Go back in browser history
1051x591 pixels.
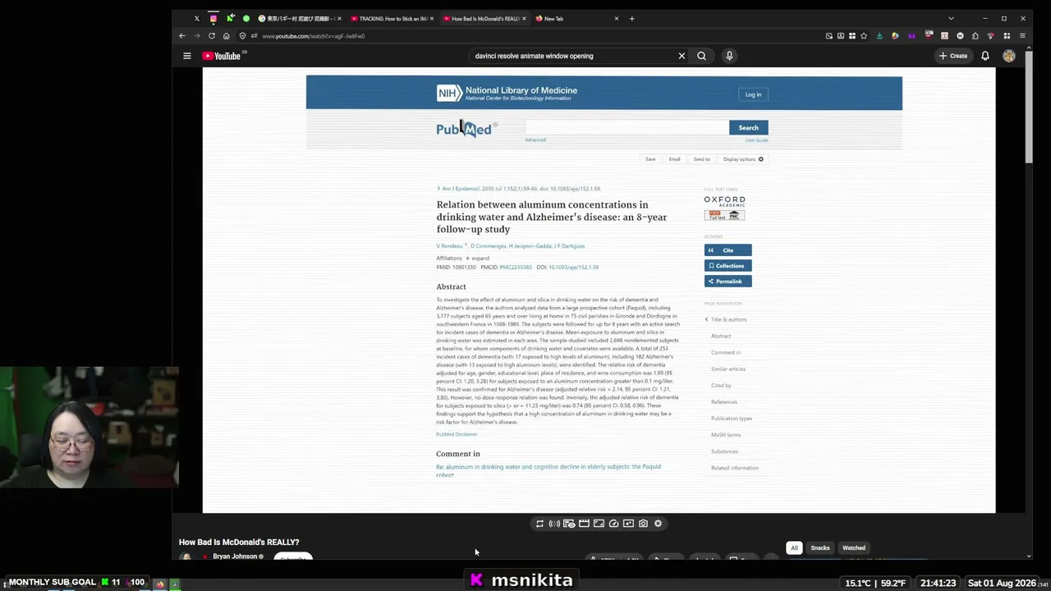[x=182, y=36]
